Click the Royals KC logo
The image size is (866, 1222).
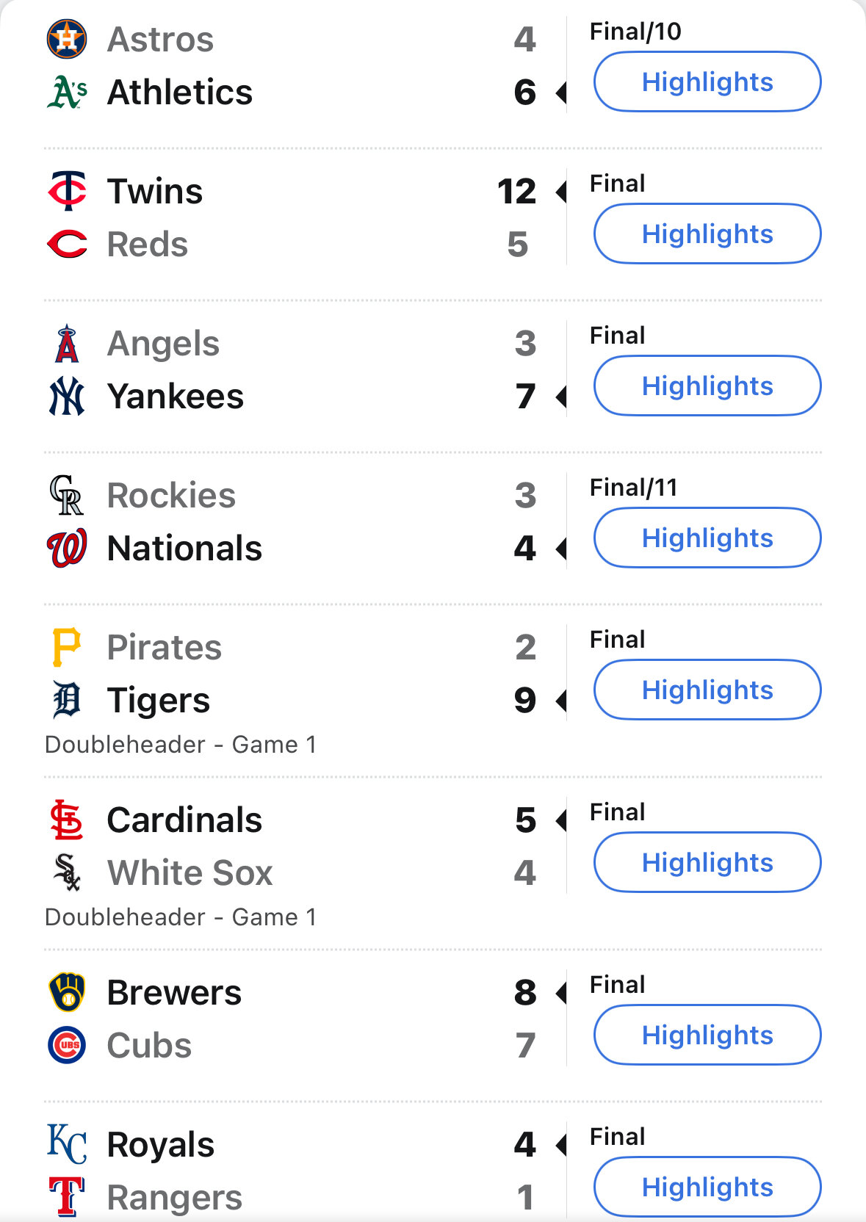coord(67,1144)
